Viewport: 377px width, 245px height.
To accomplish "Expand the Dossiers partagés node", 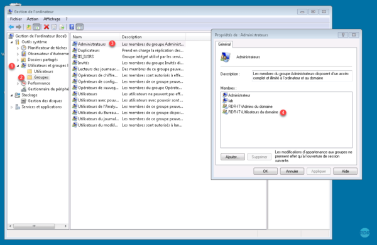I will [18, 60].
